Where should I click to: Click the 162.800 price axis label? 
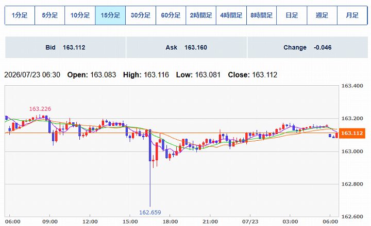(352, 184)
